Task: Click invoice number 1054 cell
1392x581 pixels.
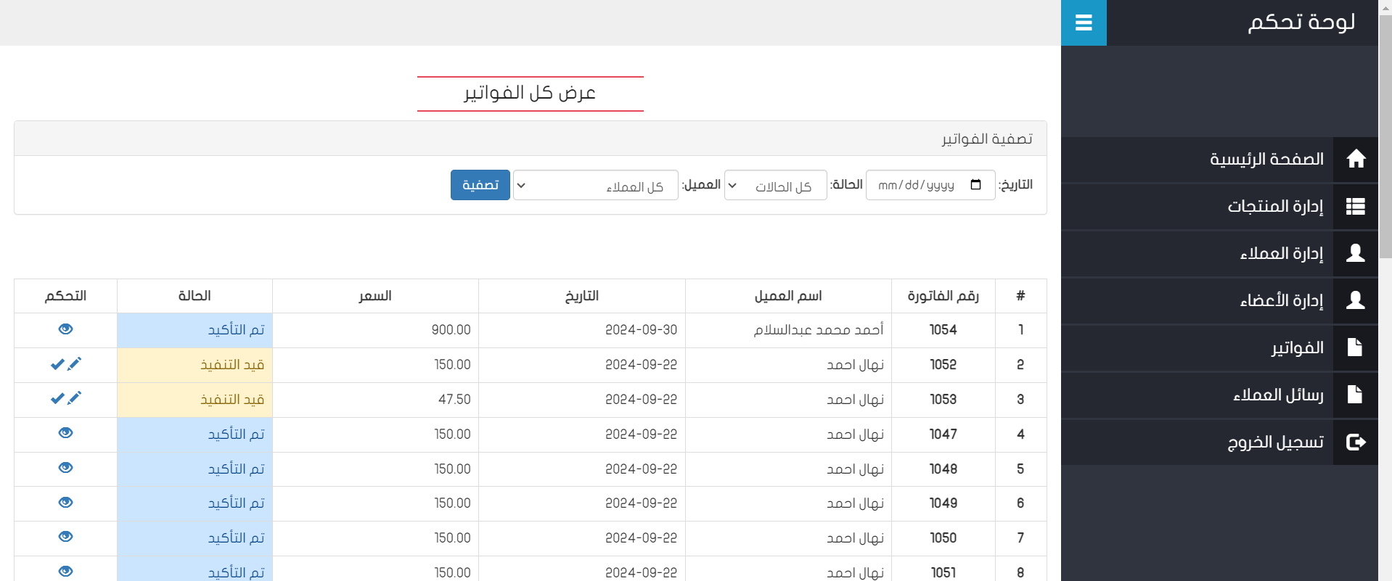Action: [x=943, y=330]
